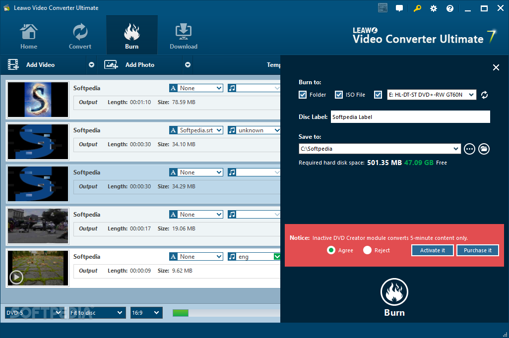Click subtitle A icon on 19.06 MB video
The height and width of the screenshot is (338, 509).
point(173,215)
